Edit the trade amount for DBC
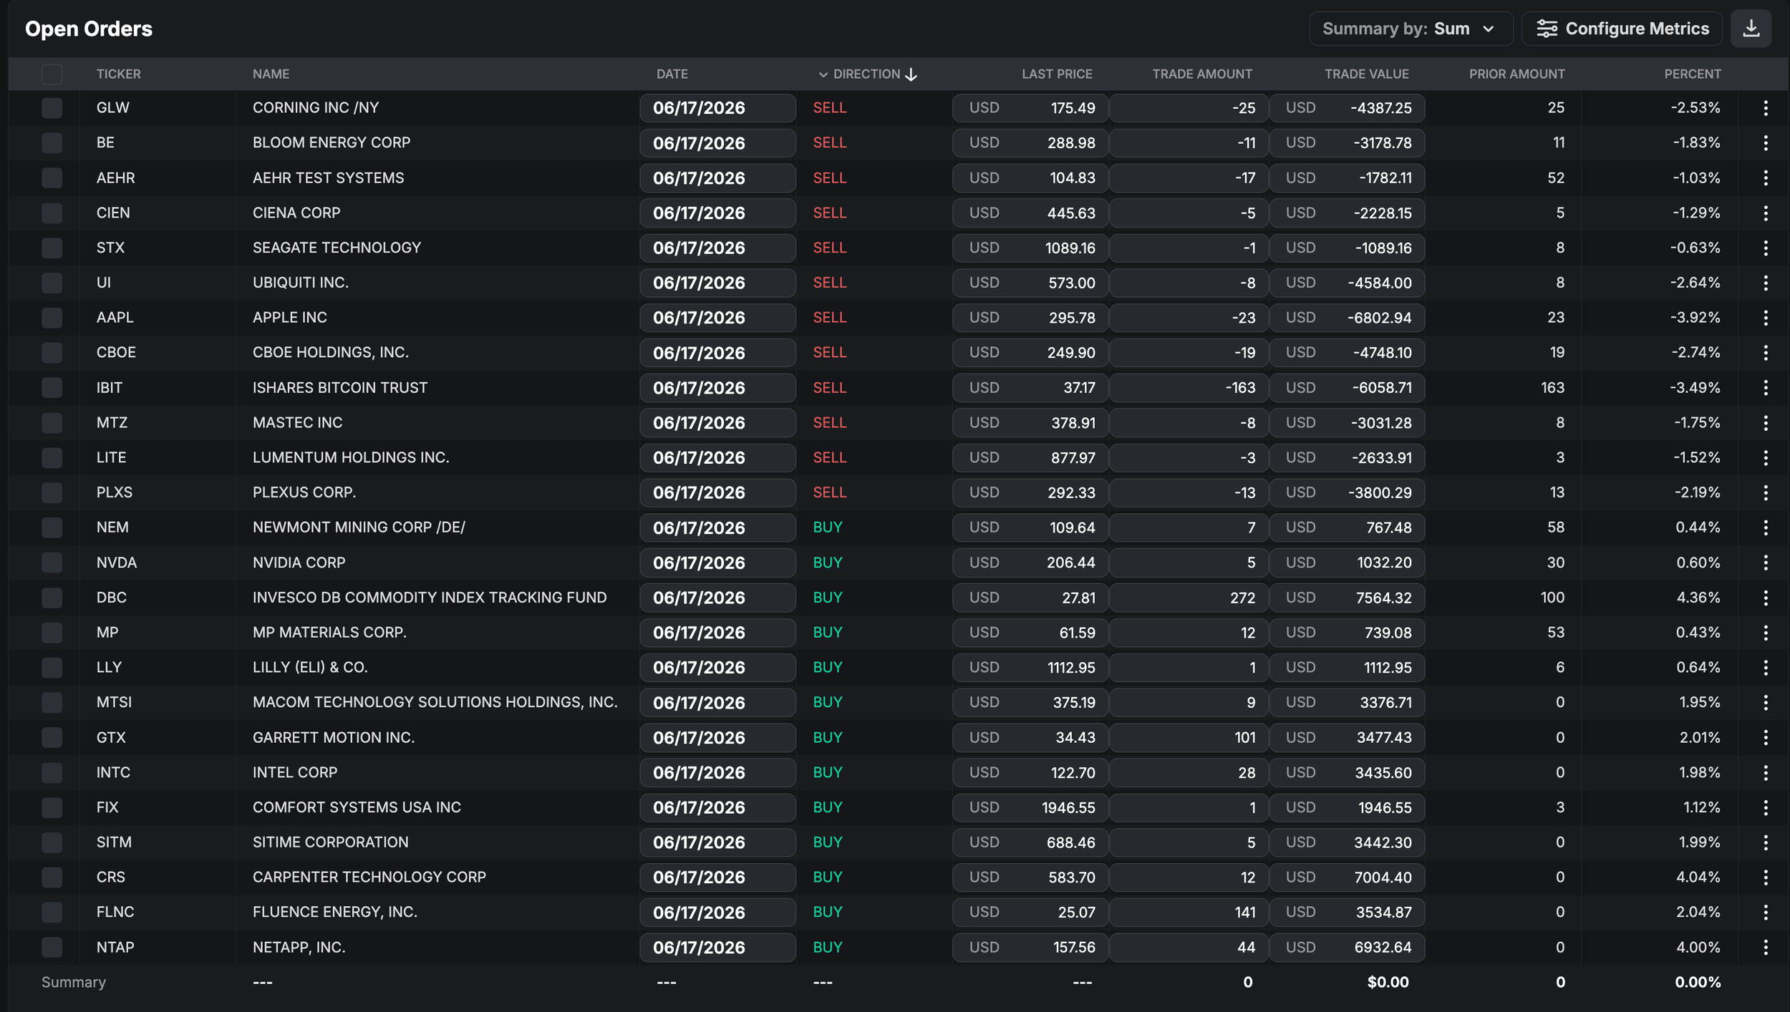This screenshot has width=1790, height=1012. (1189, 598)
